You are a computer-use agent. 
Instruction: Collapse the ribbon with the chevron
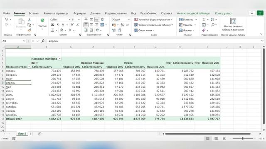click(x=261, y=34)
